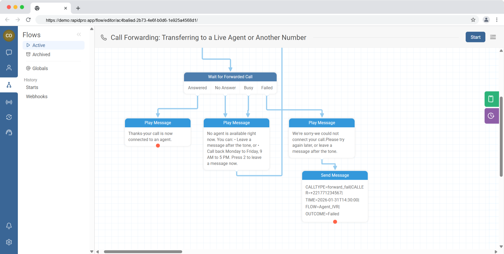Switch to the Archived flows tab
The width and height of the screenshot is (504, 254).
(41, 54)
